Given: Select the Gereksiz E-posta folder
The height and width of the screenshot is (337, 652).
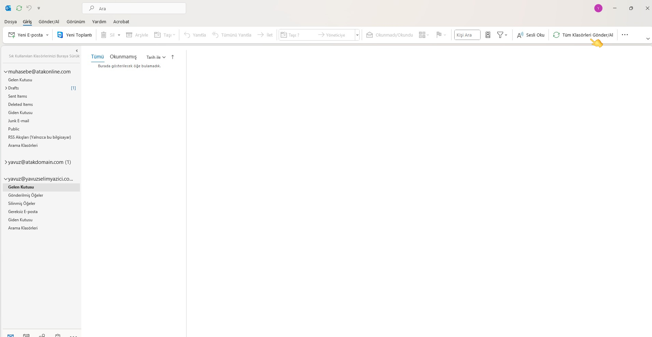Looking at the screenshot, I should point(23,212).
